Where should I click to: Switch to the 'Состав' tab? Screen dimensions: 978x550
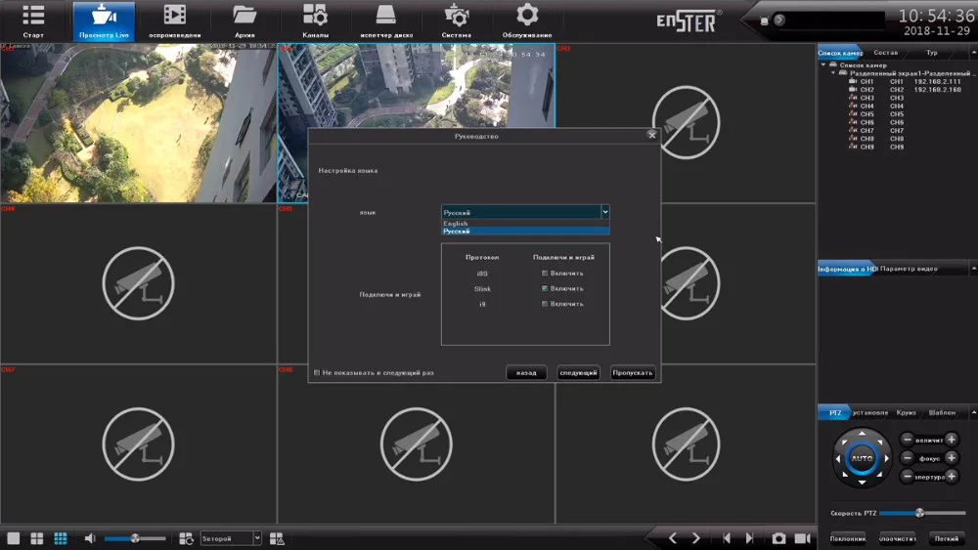click(x=886, y=53)
